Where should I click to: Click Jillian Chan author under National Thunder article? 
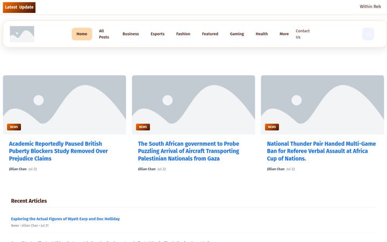(x=276, y=169)
